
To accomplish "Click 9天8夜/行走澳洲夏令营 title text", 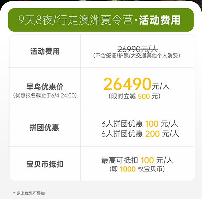I will click(x=76, y=20).
